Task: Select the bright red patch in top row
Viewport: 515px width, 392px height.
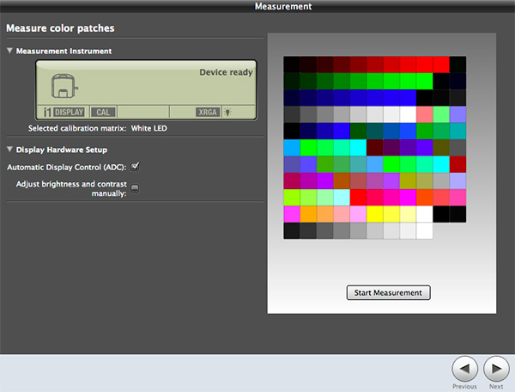Action: tap(441, 64)
